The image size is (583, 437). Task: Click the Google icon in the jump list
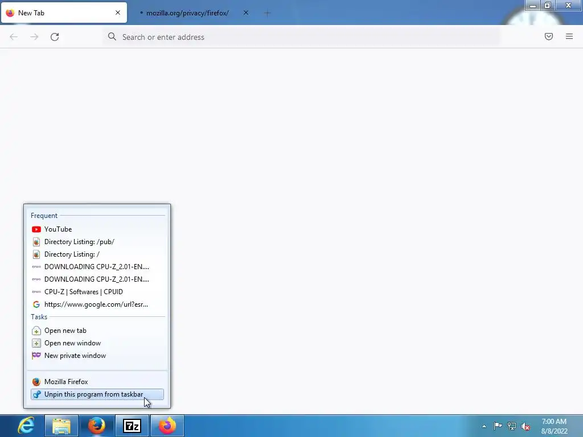36,304
